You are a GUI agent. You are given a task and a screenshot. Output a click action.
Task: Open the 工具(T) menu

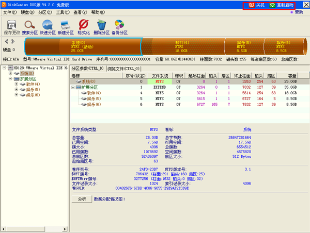tap(63, 12)
